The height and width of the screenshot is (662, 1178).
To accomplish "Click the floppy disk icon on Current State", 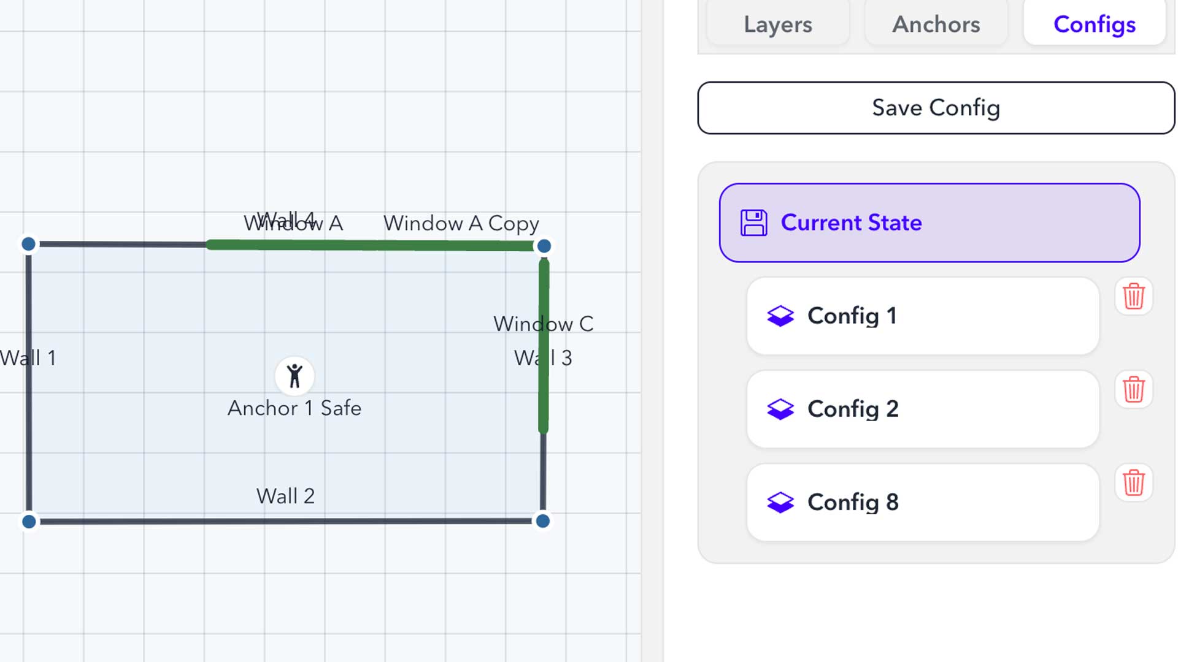I will point(755,223).
